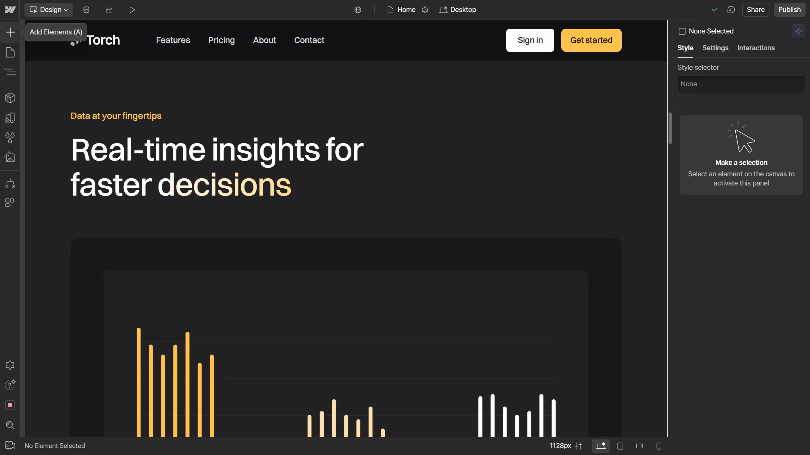Image resolution: width=810 pixels, height=455 pixels.
Task: Switch canvas to mobile portrait breakpoint
Action: click(x=659, y=446)
